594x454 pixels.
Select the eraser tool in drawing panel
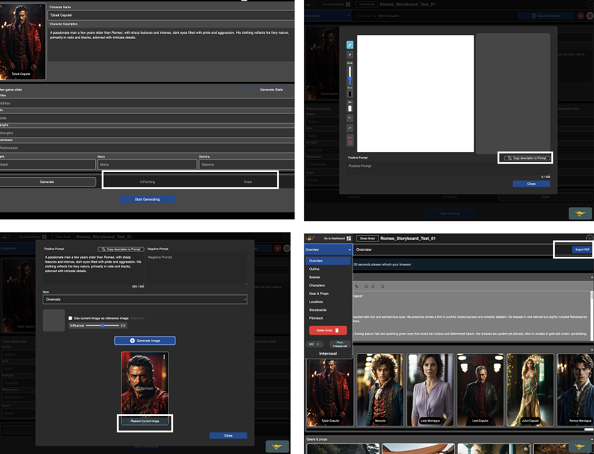[350, 54]
